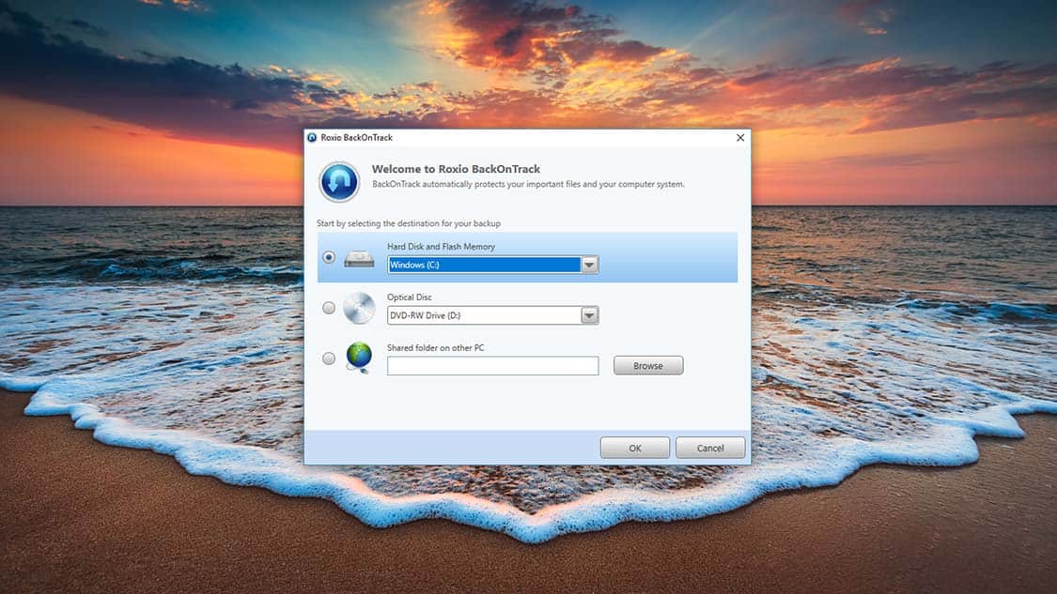The width and height of the screenshot is (1057, 594).
Task: Click the Cancel button
Action: click(710, 448)
